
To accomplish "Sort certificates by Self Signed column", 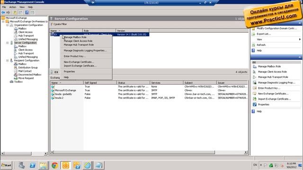I will pos(100,83).
